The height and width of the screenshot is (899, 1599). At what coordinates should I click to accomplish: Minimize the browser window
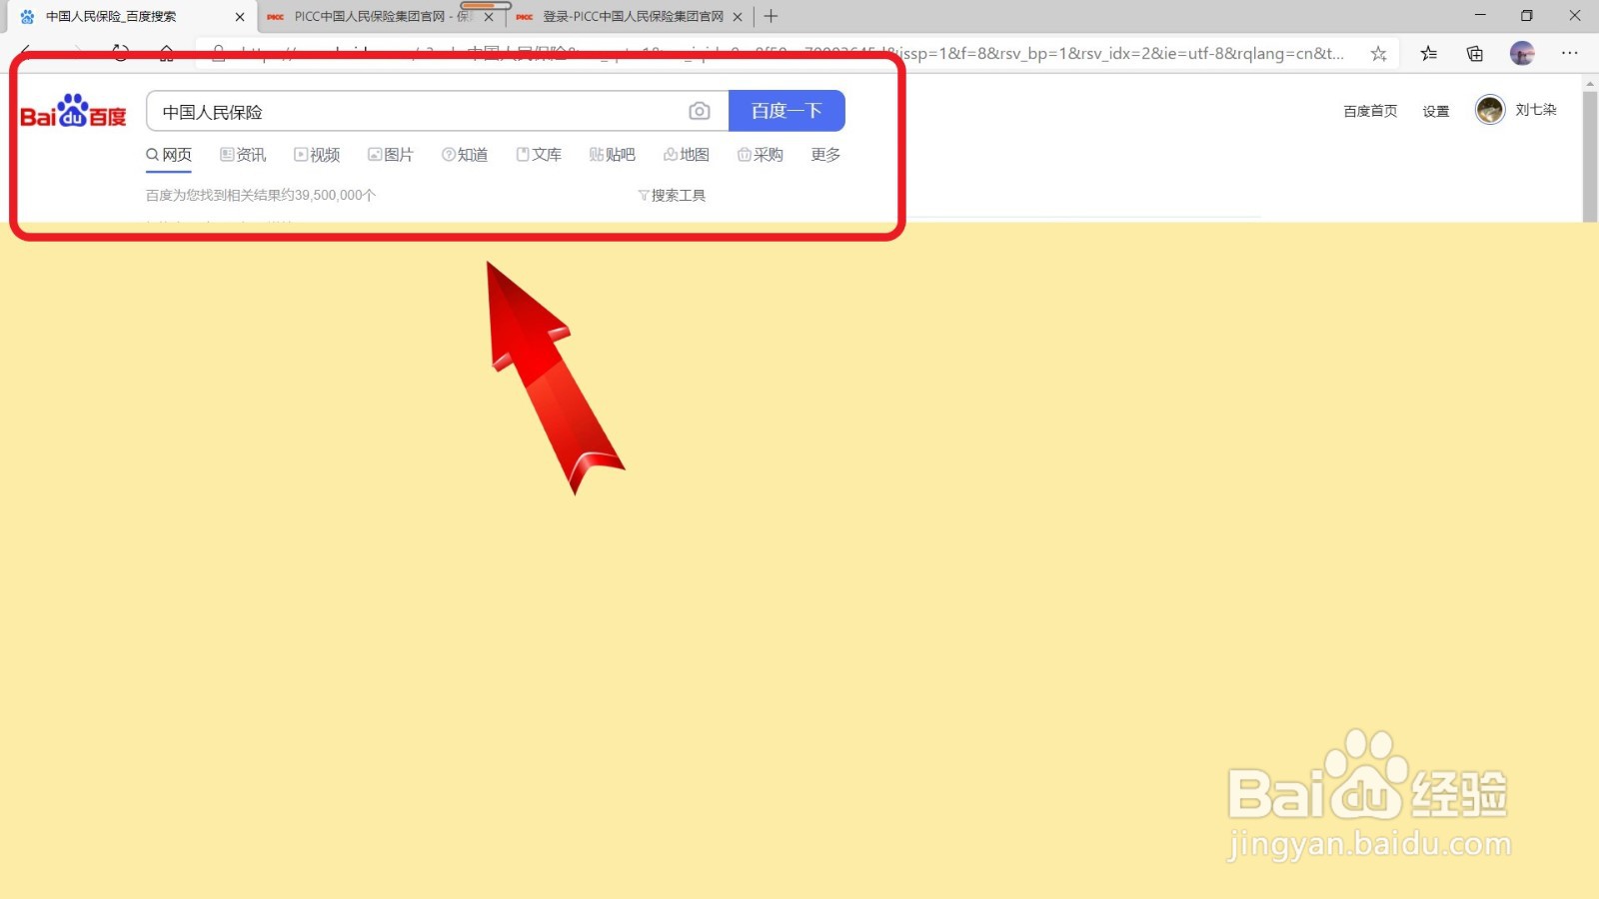point(1480,16)
